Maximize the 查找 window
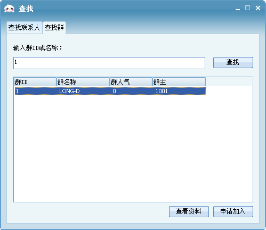Viewport: 266px width, 230px height. (247, 8)
